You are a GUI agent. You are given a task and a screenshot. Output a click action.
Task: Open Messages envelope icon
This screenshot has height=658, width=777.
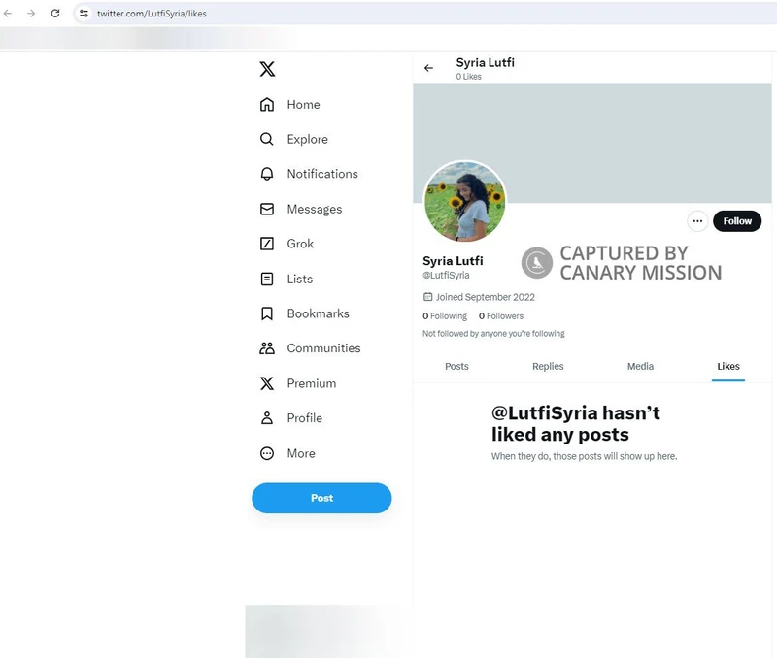[x=267, y=209]
